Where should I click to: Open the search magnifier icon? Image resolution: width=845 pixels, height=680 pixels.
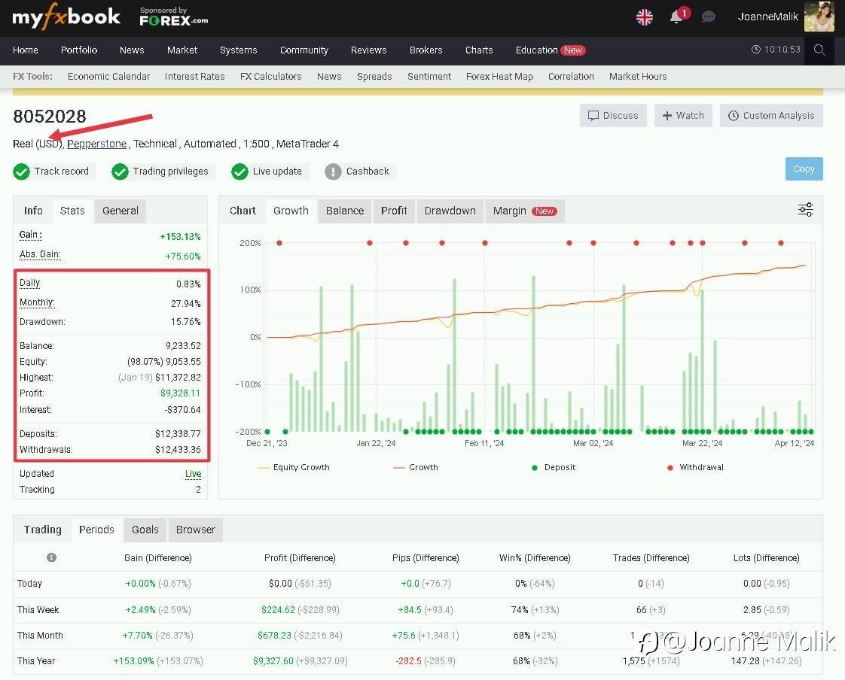[x=819, y=50]
